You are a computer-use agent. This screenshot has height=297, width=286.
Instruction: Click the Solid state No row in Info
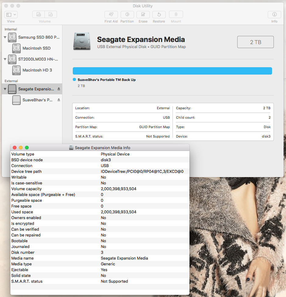click(100, 276)
